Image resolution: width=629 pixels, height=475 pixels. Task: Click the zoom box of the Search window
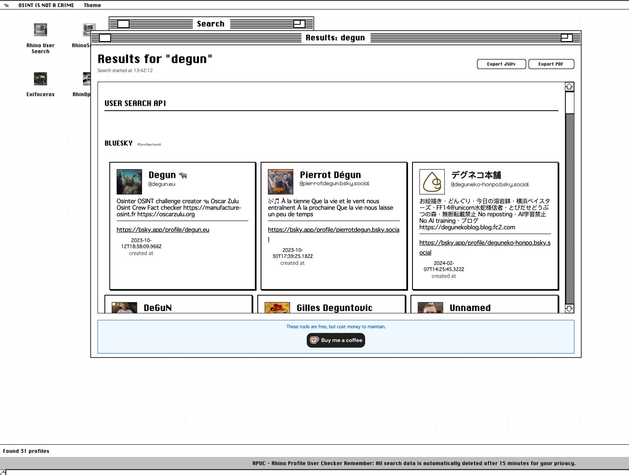299,24
